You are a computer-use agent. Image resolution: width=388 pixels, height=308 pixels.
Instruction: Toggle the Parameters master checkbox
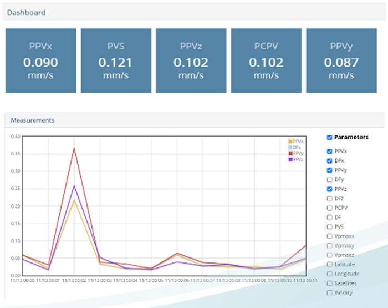pos(330,137)
